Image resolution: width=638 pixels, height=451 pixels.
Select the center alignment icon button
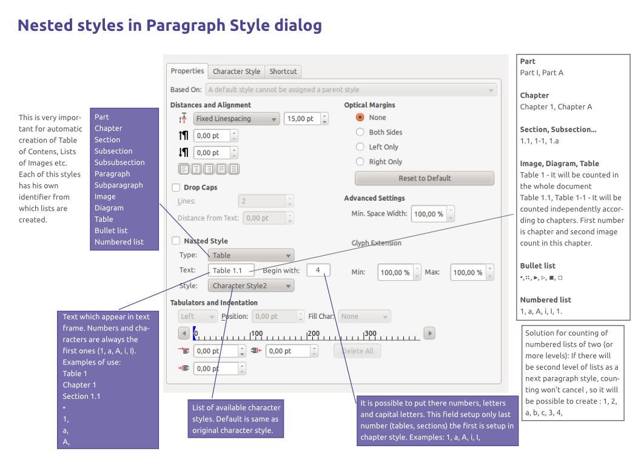(x=196, y=169)
